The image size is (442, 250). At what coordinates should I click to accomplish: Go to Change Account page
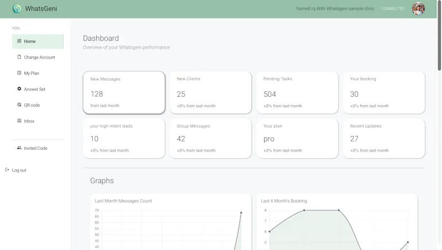click(38, 58)
